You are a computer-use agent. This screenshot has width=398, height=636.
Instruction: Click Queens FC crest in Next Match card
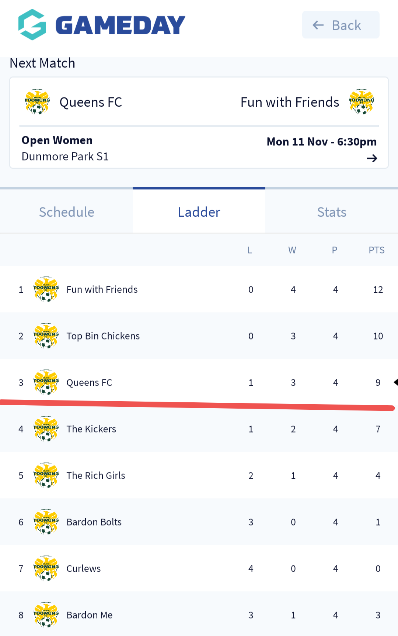pos(37,102)
